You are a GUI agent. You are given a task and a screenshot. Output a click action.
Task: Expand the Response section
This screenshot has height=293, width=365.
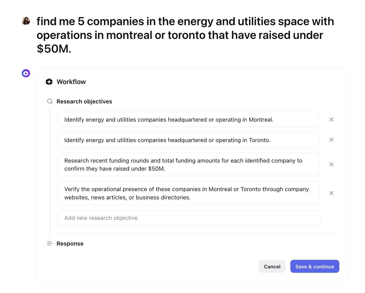click(70, 243)
